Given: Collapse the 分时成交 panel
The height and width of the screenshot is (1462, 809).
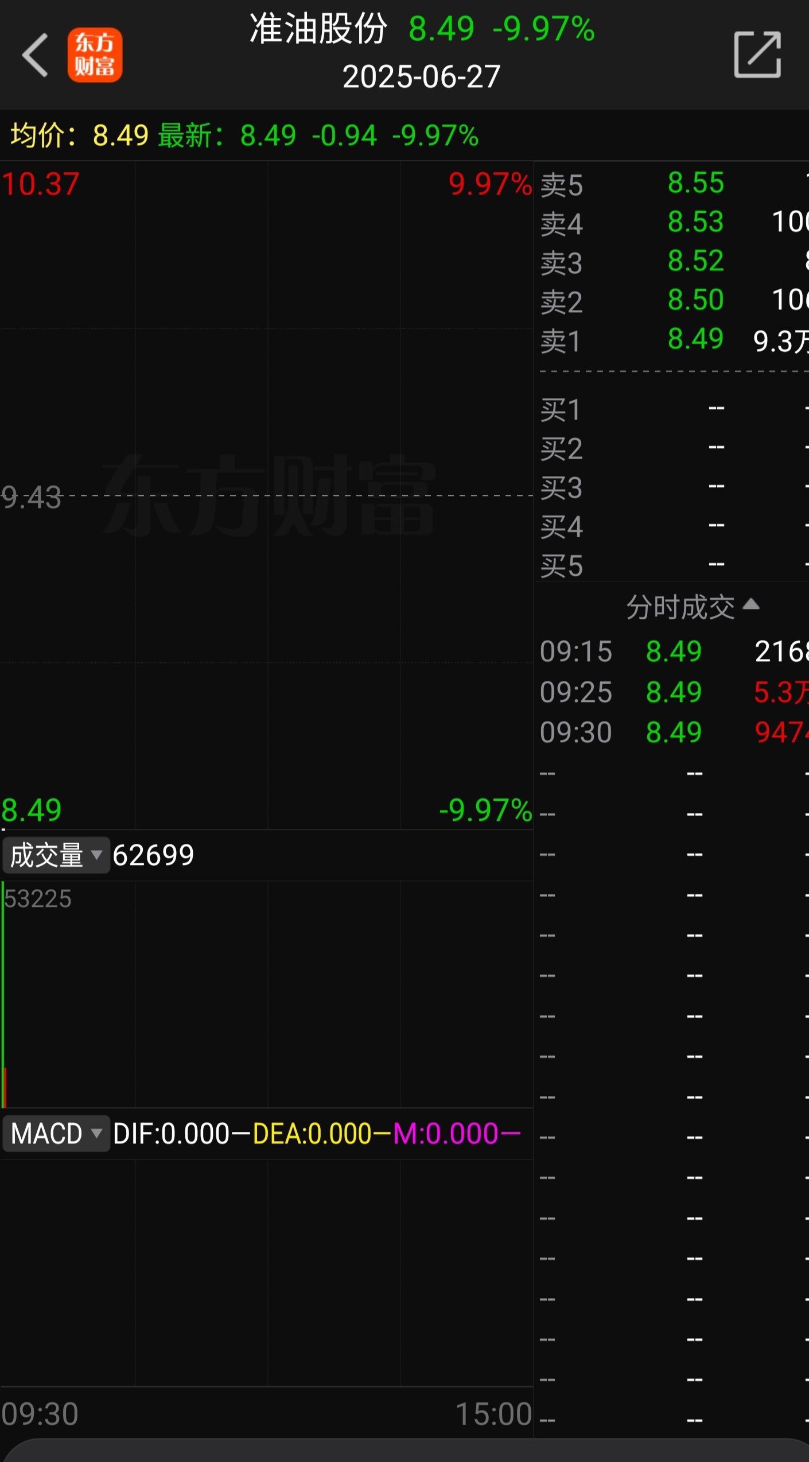Looking at the screenshot, I should pyautogui.click(x=693, y=606).
